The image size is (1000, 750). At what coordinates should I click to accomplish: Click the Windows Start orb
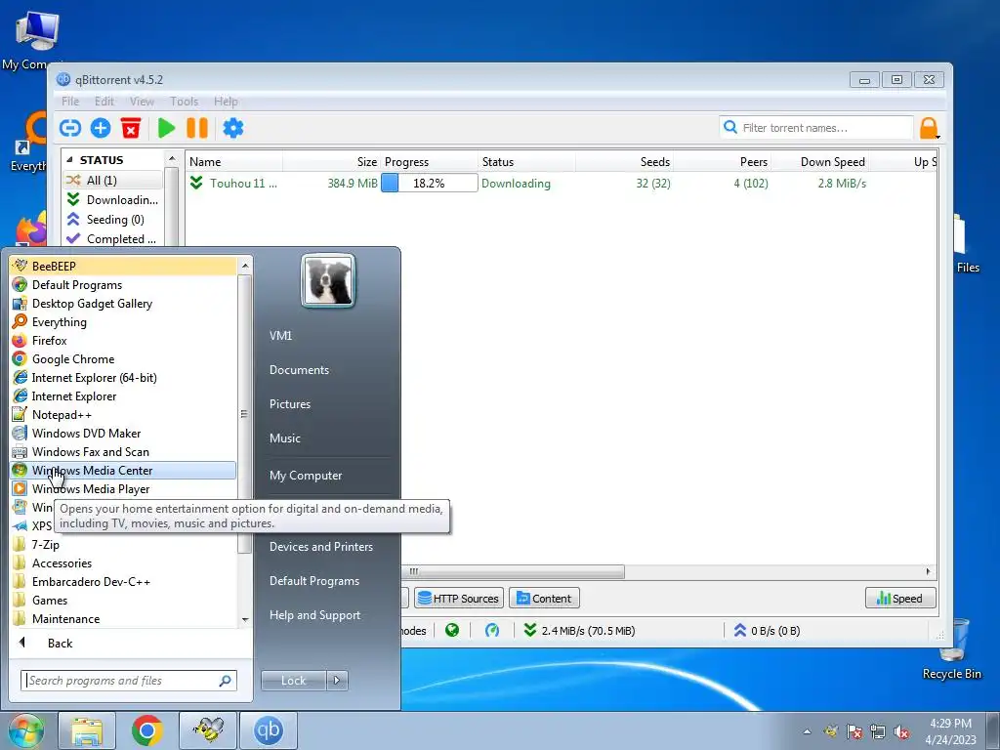[x=25, y=730]
